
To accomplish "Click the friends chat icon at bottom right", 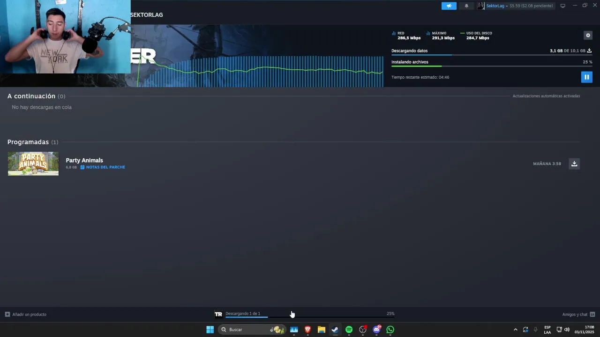I will (x=592, y=315).
